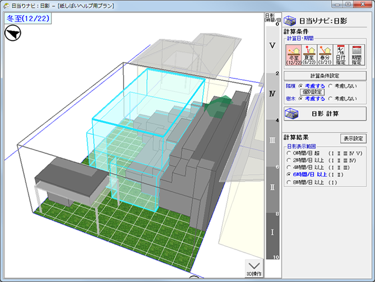Select 8時間/日 以上 shadow range

pyautogui.click(x=312, y=182)
